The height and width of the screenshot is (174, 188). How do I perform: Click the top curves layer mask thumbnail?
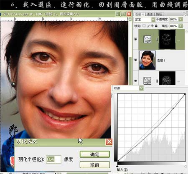click(x=167, y=39)
